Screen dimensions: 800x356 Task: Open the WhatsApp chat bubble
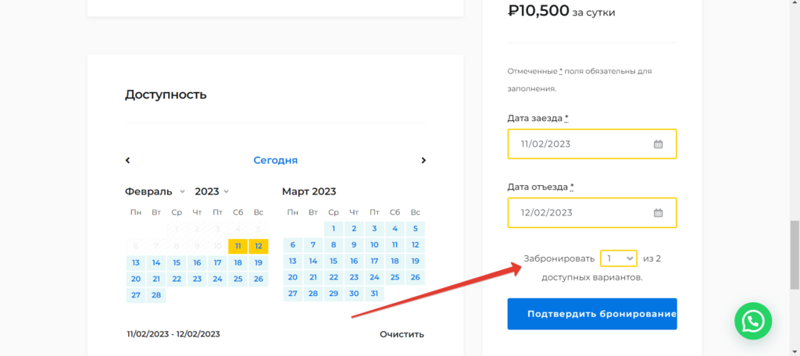pos(753,322)
